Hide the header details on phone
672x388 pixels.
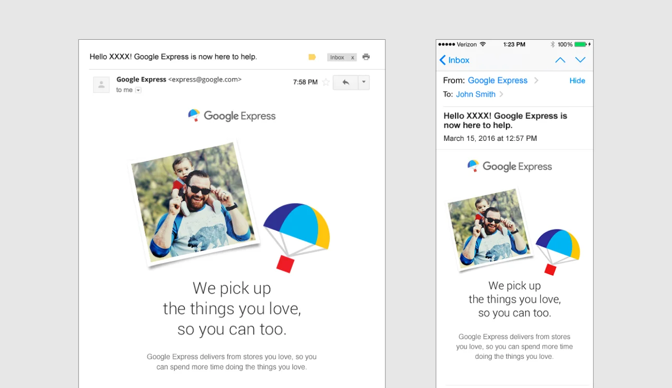(x=577, y=80)
